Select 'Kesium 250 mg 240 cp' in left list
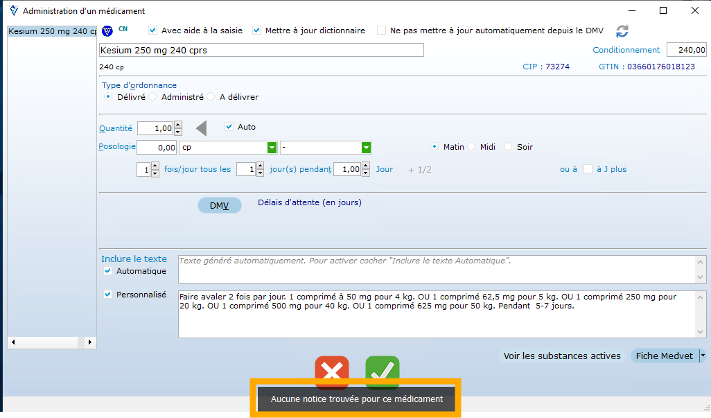The image size is (711, 418). coord(52,31)
